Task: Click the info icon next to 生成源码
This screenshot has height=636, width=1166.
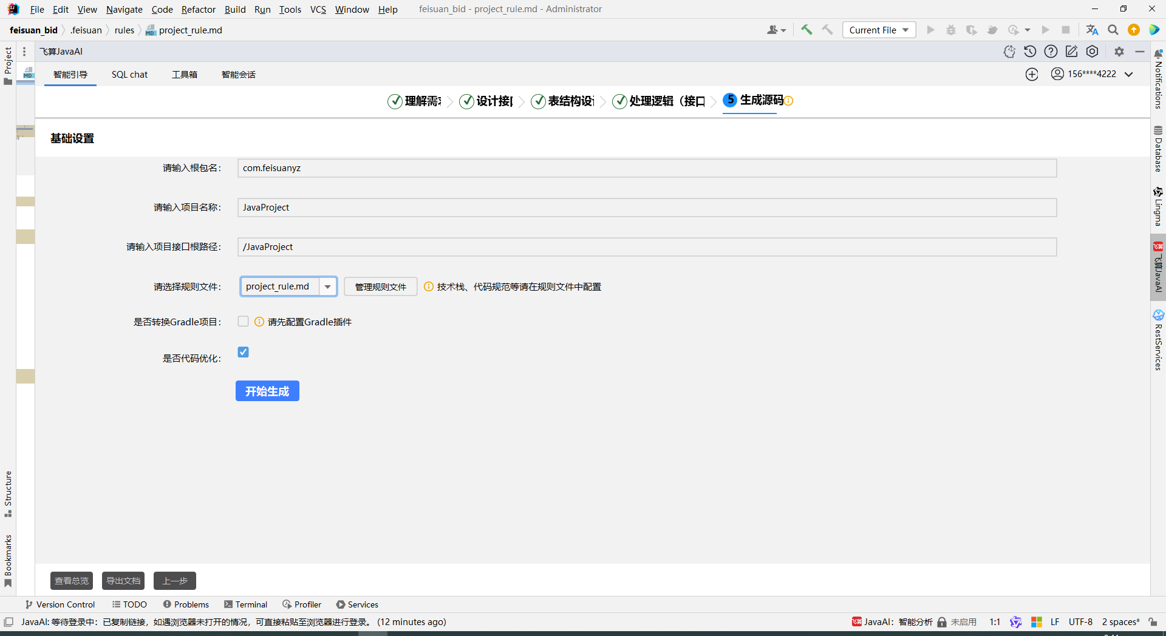Action: [x=788, y=101]
